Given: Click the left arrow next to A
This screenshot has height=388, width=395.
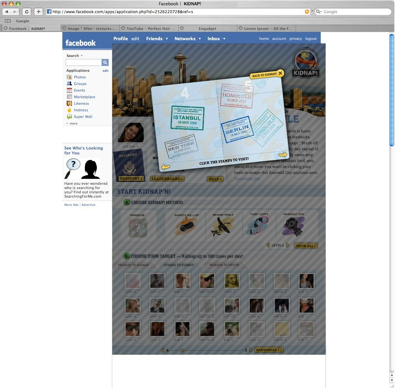Looking at the screenshot, I should coord(163,350).
